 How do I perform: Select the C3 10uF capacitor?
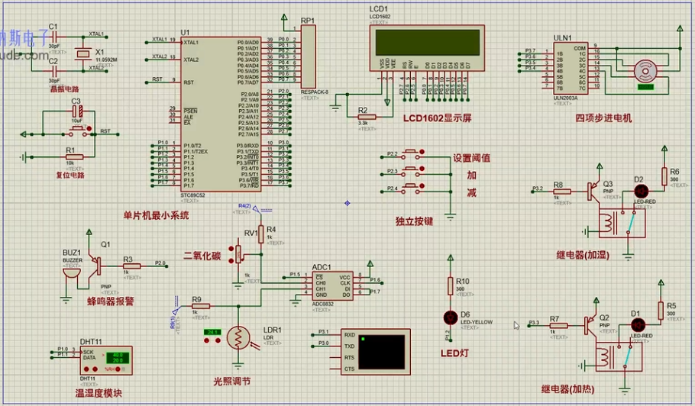(77, 111)
